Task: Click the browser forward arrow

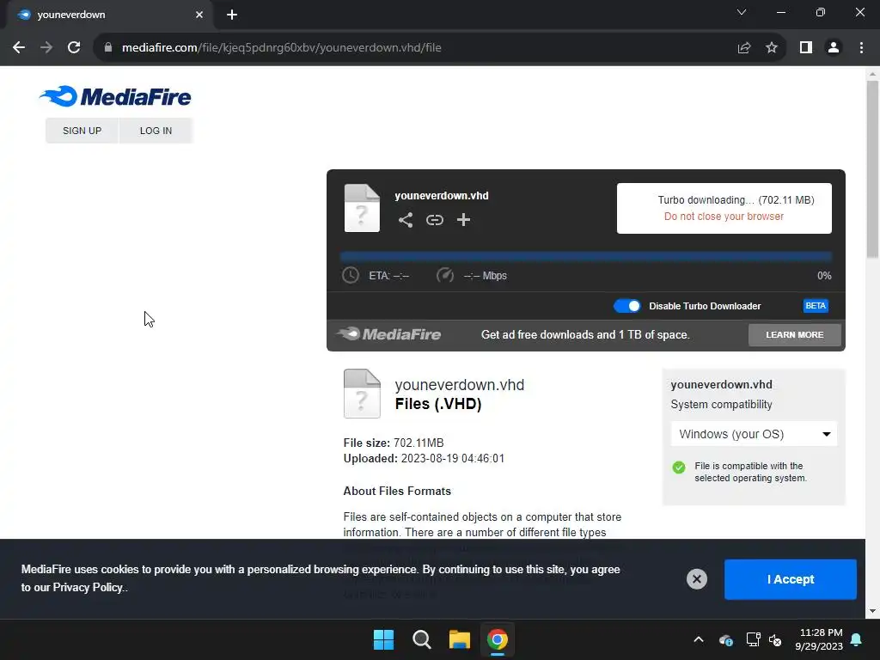Action: [46, 48]
